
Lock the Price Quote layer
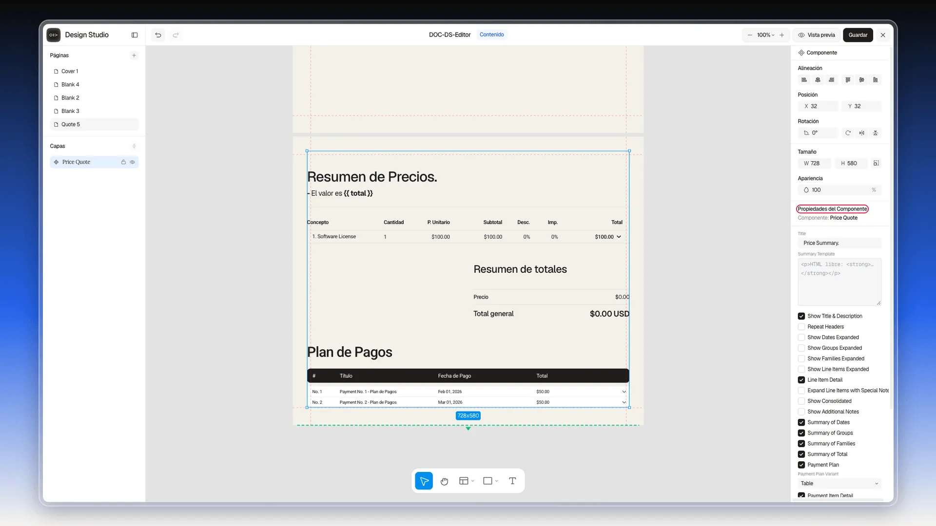[123, 162]
